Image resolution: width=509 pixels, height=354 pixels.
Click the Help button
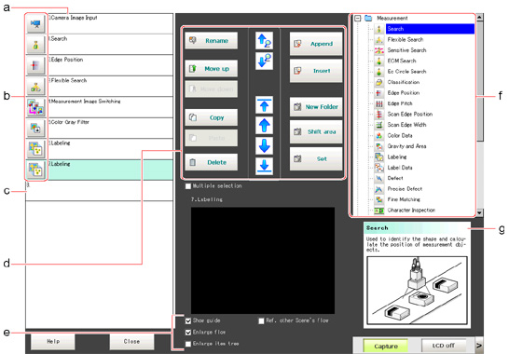coord(53,342)
